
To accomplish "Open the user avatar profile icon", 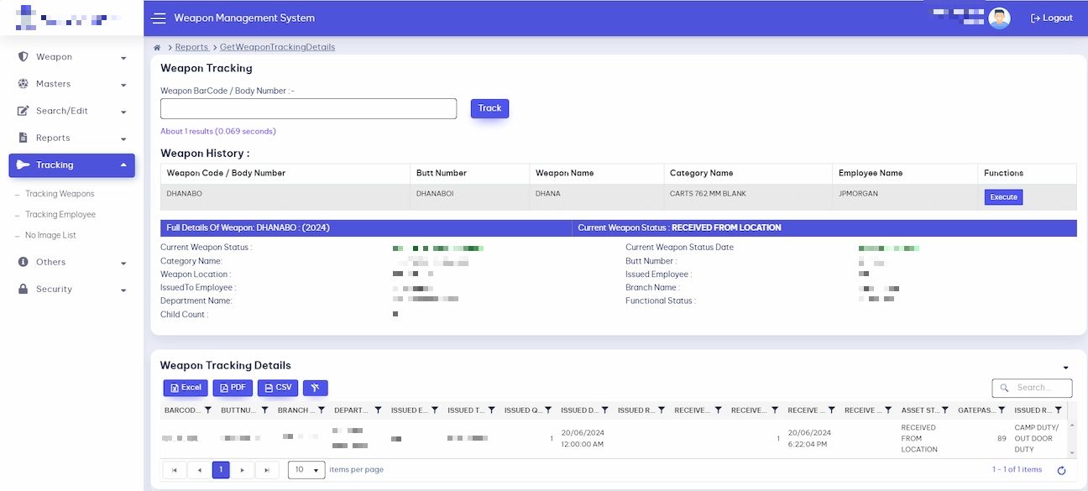I will 999,18.
